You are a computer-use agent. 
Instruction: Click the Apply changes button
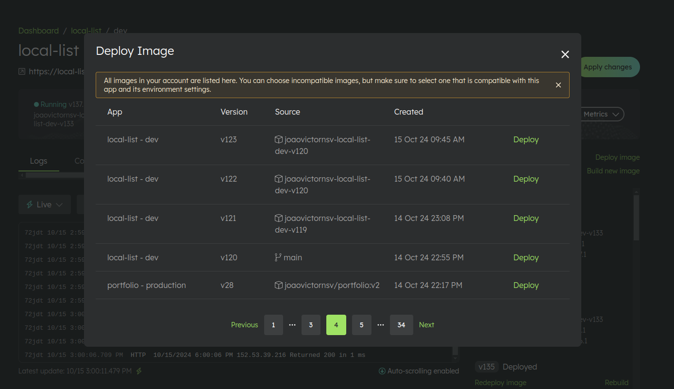pyautogui.click(x=608, y=67)
